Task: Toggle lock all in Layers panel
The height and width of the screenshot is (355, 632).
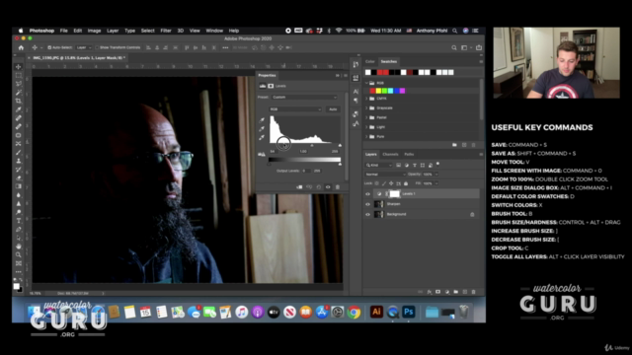Action: [406, 183]
